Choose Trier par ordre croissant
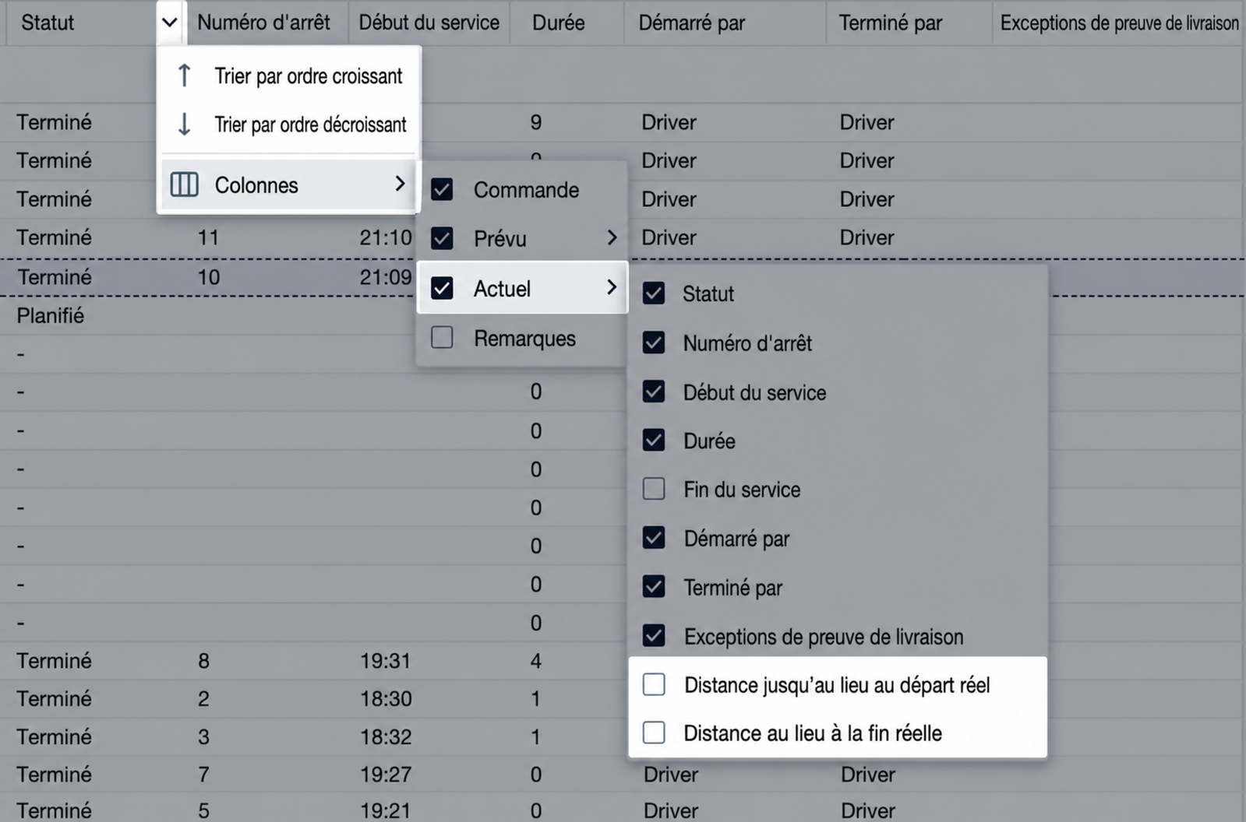This screenshot has height=822, width=1246. tap(289, 76)
